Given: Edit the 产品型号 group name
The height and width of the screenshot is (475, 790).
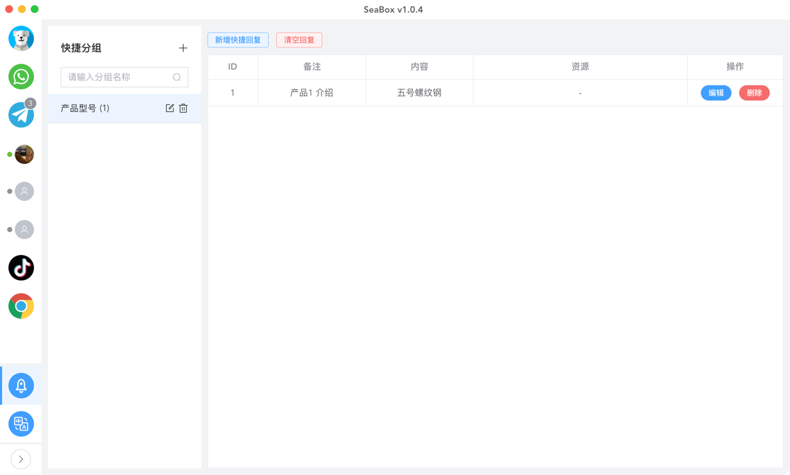Looking at the screenshot, I should coord(170,108).
